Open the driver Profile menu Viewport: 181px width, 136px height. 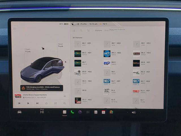pos(82,24)
